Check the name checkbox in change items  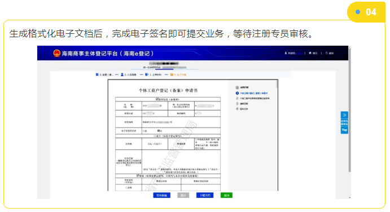(x=126, y=188)
